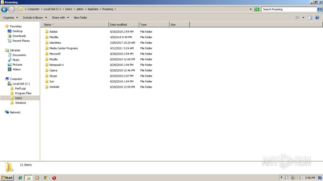
Task: Select the FileZilla folder icon
Action: point(47,37)
